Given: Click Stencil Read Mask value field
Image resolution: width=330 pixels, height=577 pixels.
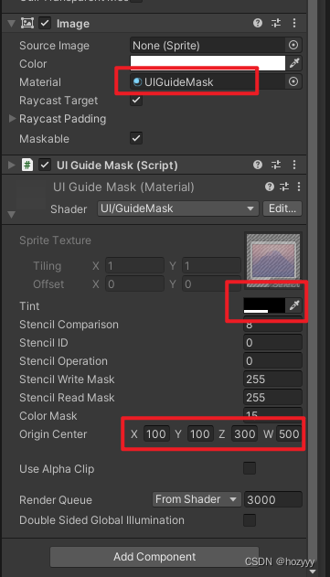Looking at the screenshot, I should point(272,397).
